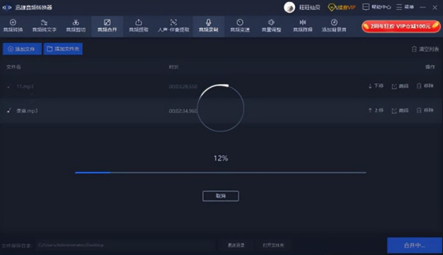
Task: Open the 人声-伴奏提取 vocal separation tool
Action: pyautogui.click(x=173, y=26)
